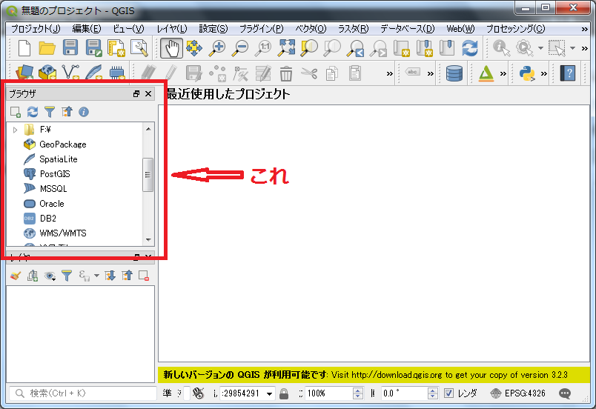This screenshot has height=409, width=596.
Task: Click the rotation 0.0° spinner arrows
Action: (433, 393)
